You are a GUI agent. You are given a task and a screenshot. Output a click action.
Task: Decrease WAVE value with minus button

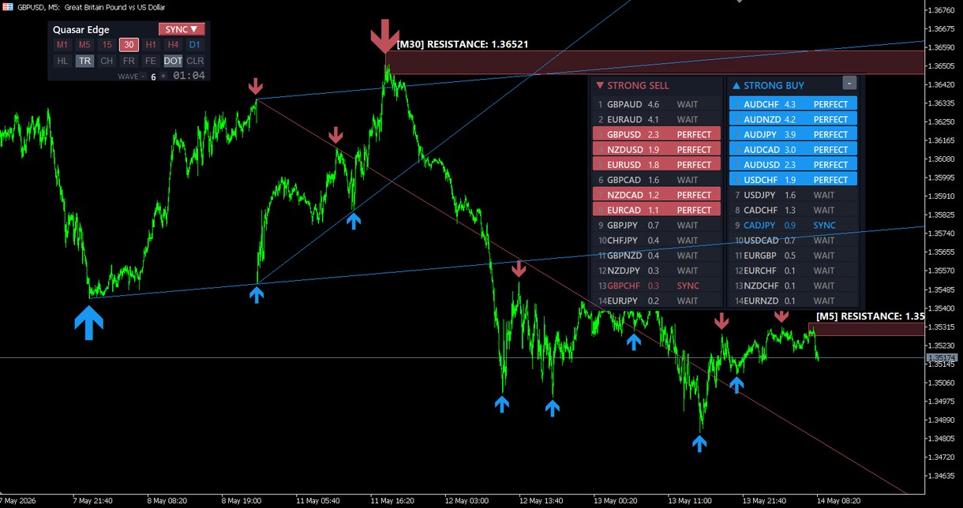click(x=143, y=77)
